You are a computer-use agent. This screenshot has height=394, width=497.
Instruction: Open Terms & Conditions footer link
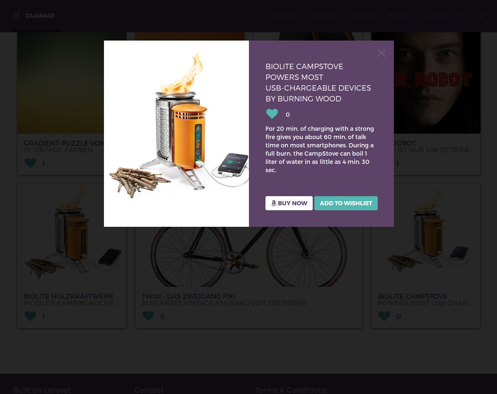(x=291, y=390)
